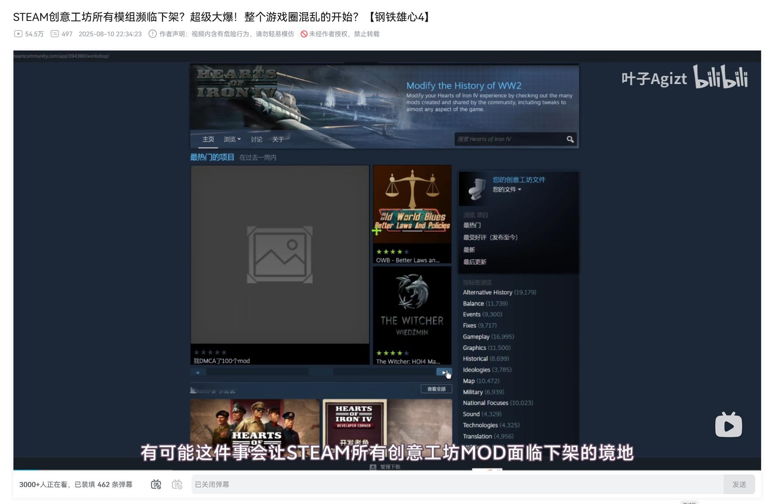Click the star rating under OWB mod
The image size is (769, 504).
pyautogui.click(x=392, y=252)
